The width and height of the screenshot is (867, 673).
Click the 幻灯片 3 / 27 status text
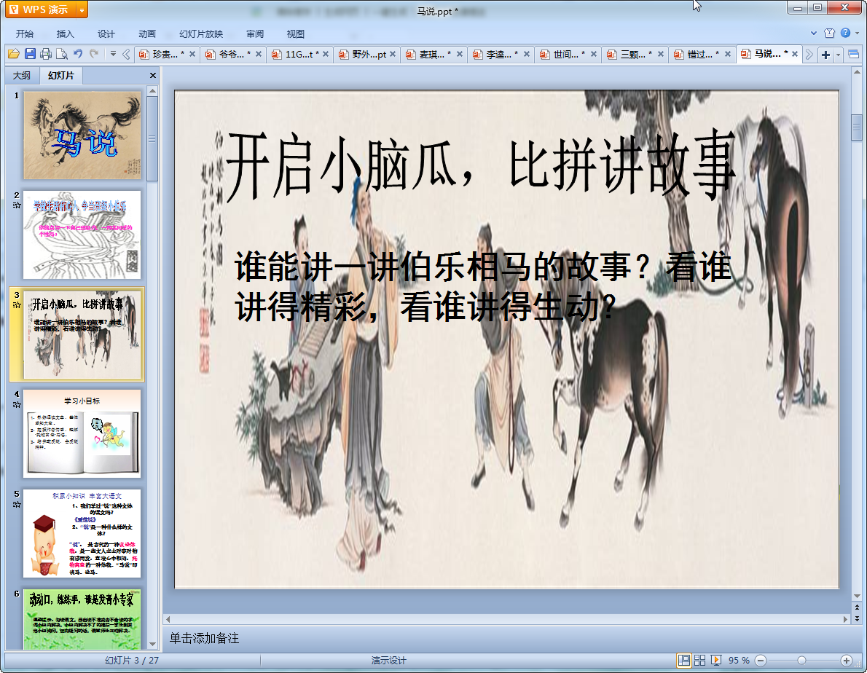pyautogui.click(x=132, y=661)
